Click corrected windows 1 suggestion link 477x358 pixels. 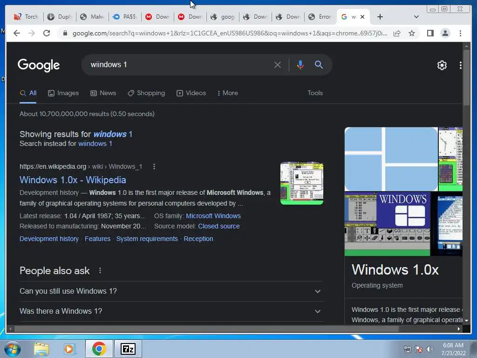tap(113, 134)
